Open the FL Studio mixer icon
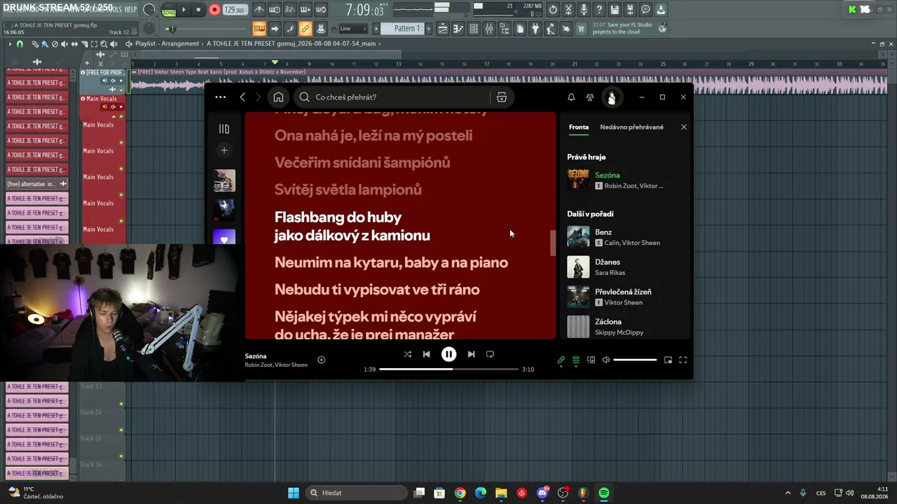 (489, 29)
